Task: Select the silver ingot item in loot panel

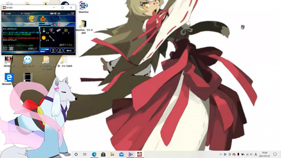Action: tap(59, 30)
